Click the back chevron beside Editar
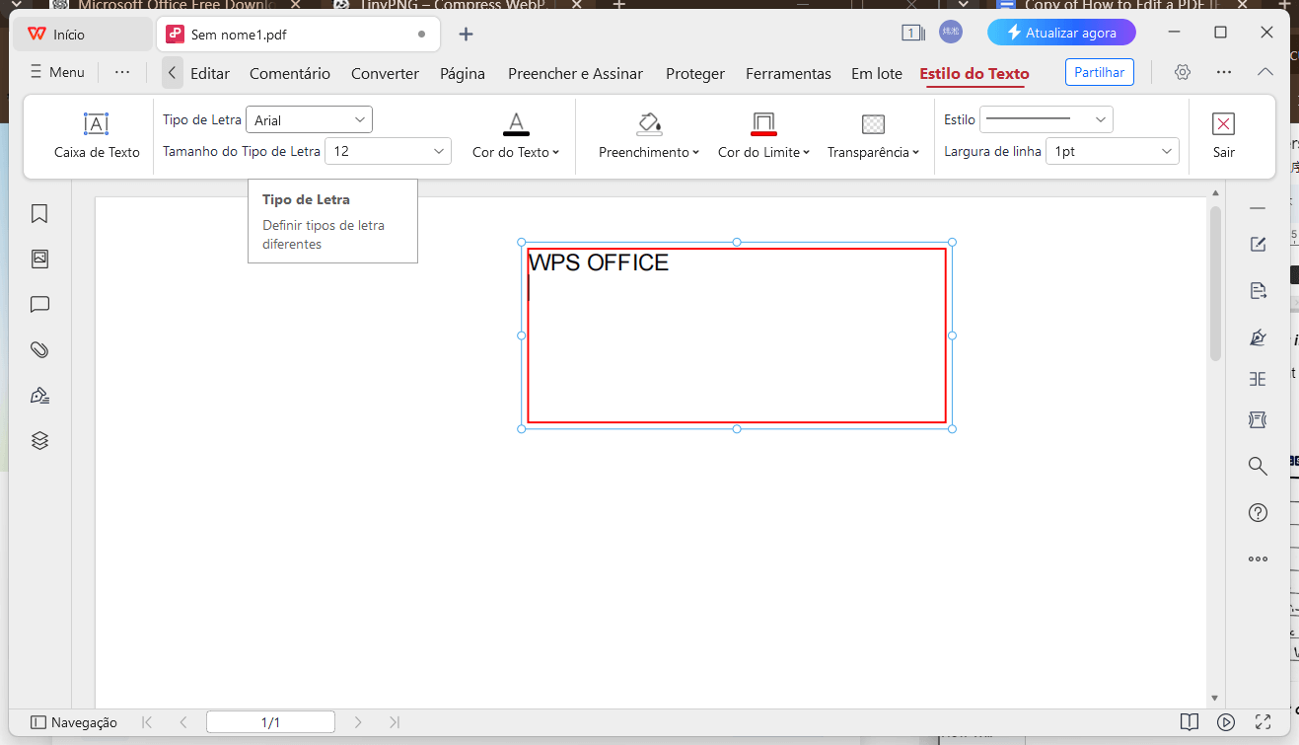This screenshot has height=745, width=1299. tap(173, 72)
